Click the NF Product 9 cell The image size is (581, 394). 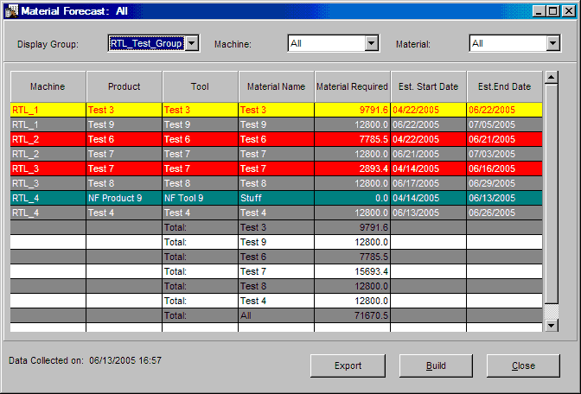click(124, 198)
